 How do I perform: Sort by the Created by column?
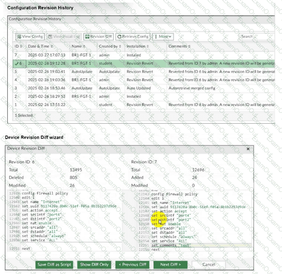click(110, 46)
